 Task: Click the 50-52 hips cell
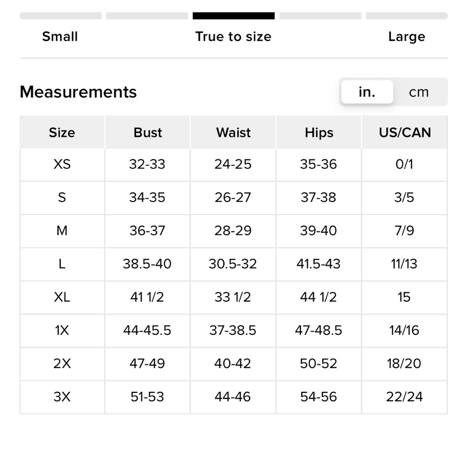pyautogui.click(x=318, y=364)
